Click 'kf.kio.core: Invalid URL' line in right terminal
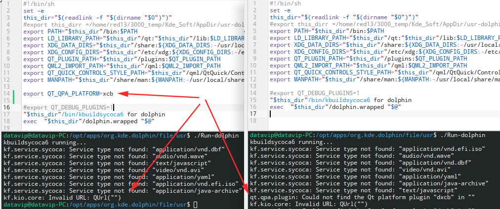The image size is (500, 209). coord(309,204)
